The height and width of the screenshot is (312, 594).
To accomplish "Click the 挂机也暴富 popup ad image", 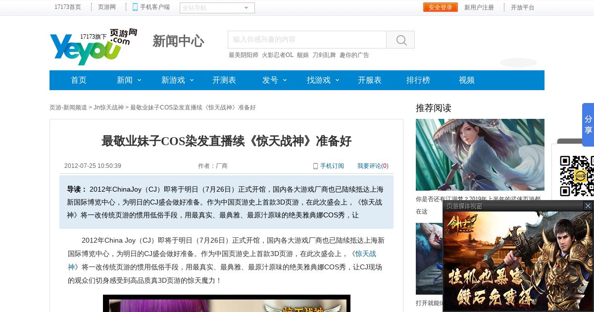I will [x=518, y=261].
